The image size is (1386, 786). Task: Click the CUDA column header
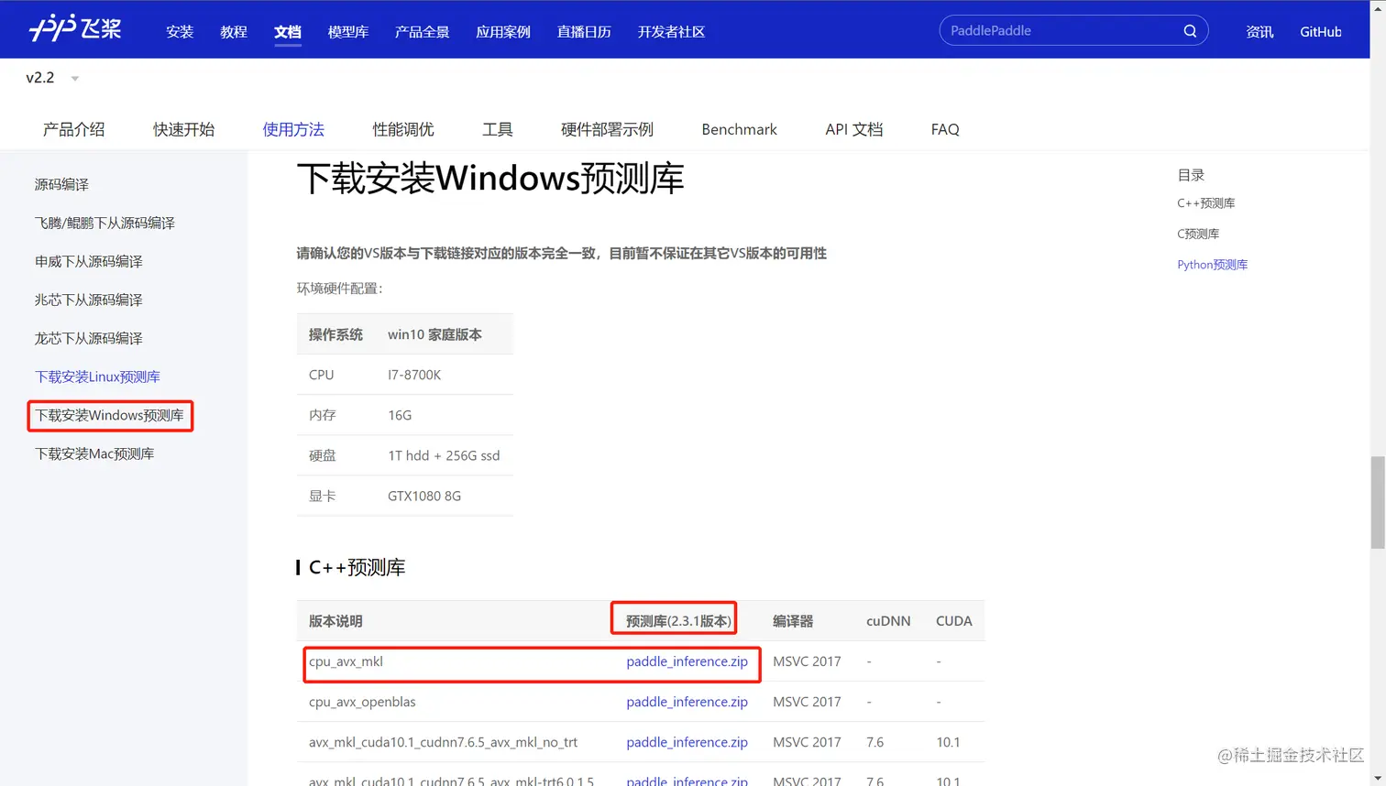coord(953,621)
